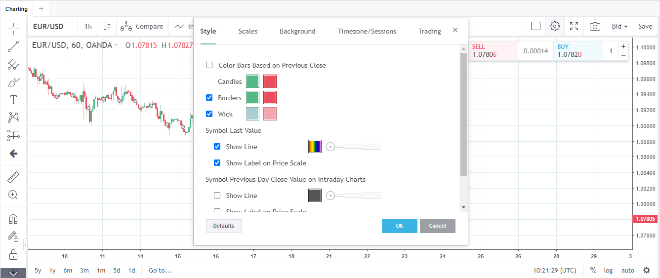This screenshot has height=278, width=660.
Task: Toggle the magnet snap mode
Action: coord(13,219)
